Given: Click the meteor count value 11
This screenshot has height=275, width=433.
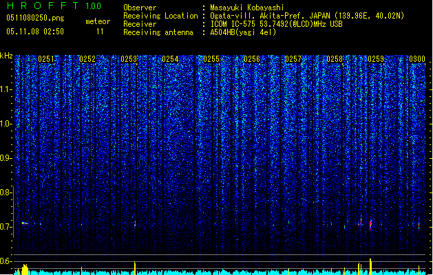Looking at the screenshot, I should (x=100, y=32).
